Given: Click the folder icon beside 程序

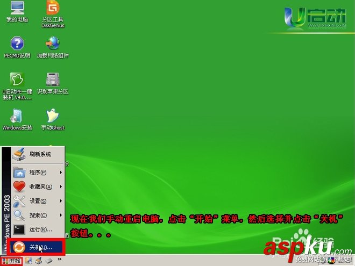Looking at the screenshot, I should click(19, 172).
